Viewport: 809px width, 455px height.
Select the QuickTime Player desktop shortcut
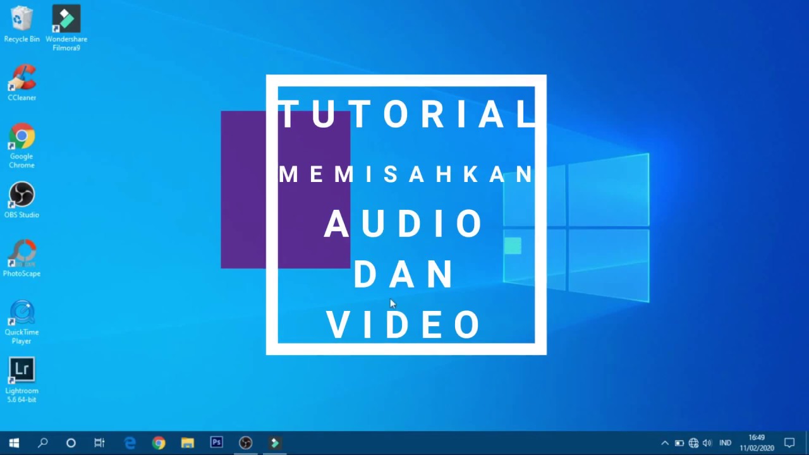tap(21, 322)
